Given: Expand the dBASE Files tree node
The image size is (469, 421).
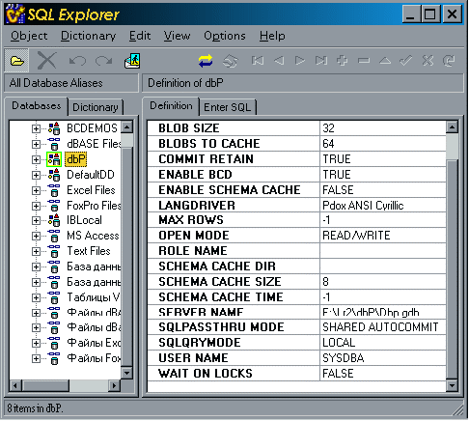Looking at the screenshot, I should point(36,144).
